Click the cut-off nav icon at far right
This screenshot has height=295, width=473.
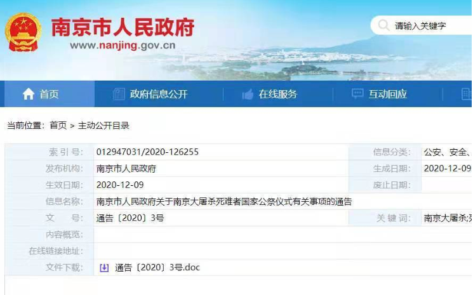click(x=467, y=95)
